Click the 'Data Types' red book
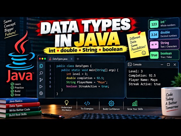This screenshot has width=181, height=136. coord(20,105)
